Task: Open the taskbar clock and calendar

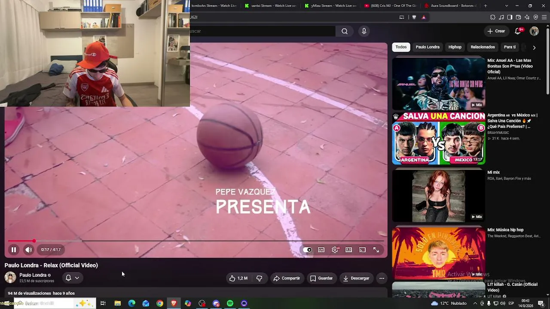Action: click(525, 303)
